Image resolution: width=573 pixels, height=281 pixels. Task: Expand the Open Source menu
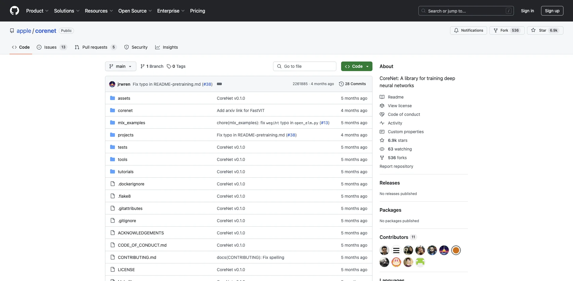pyautogui.click(x=135, y=11)
